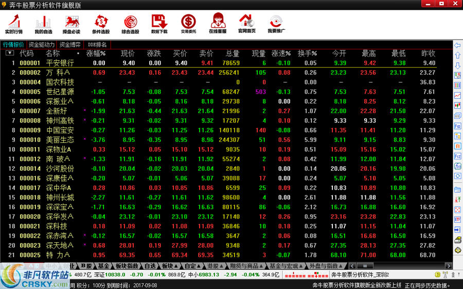Image resolution: width=463 pixels, height=289 pixels.
Task: Click the left back arrow in right sidebar
Action: pyautogui.click(x=457, y=45)
